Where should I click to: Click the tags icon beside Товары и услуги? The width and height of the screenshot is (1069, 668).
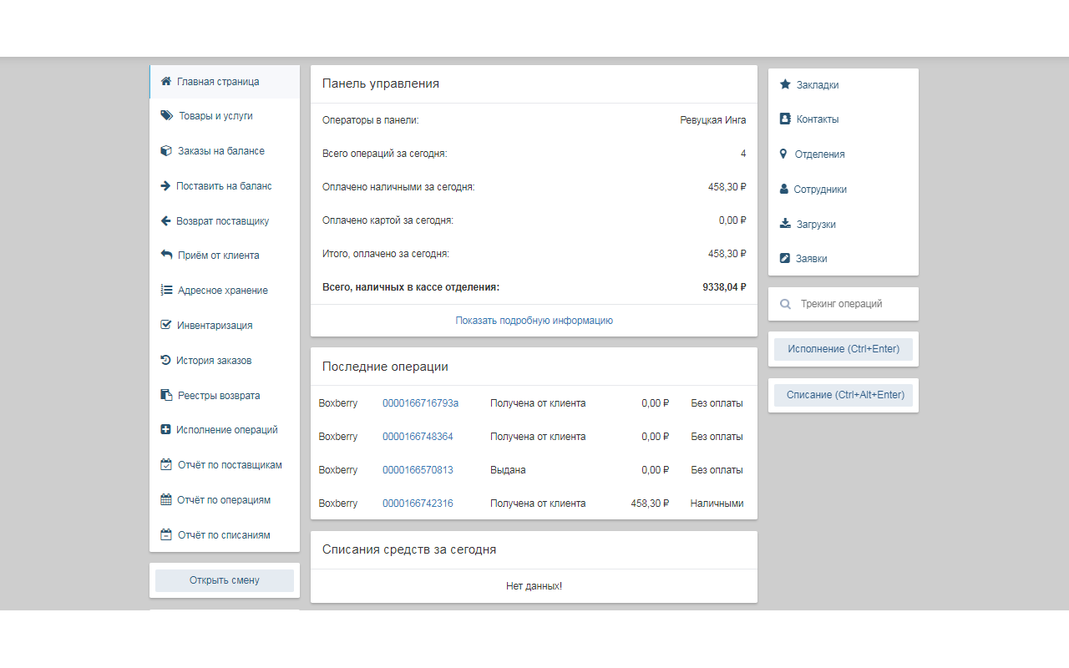coord(167,116)
